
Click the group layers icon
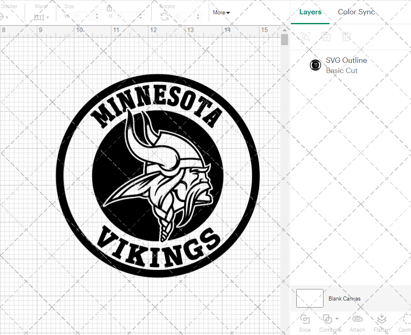click(x=305, y=37)
